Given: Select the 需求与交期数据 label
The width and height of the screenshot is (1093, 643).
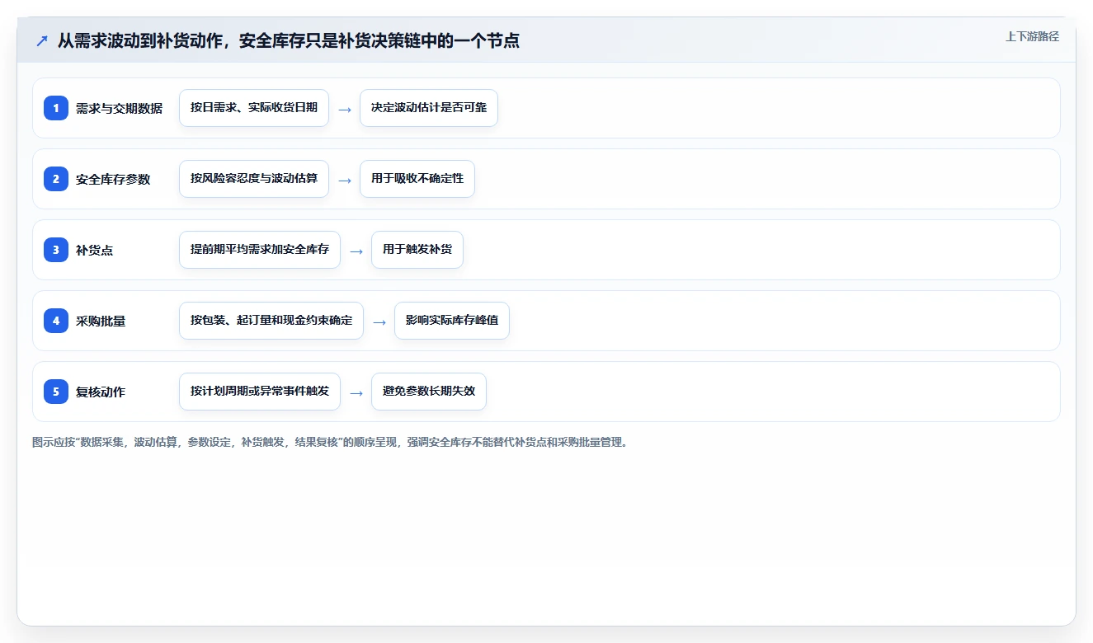Looking at the screenshot, I should pos(119,108).
